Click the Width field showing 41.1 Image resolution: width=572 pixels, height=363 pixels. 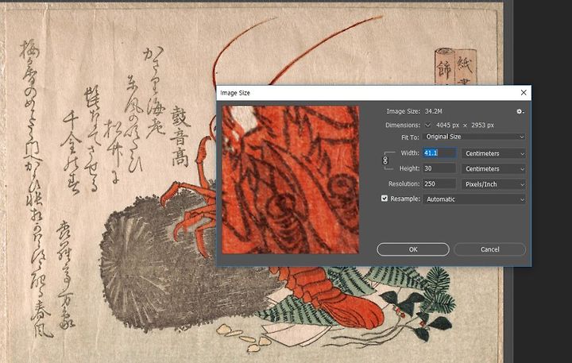point(439,153)
